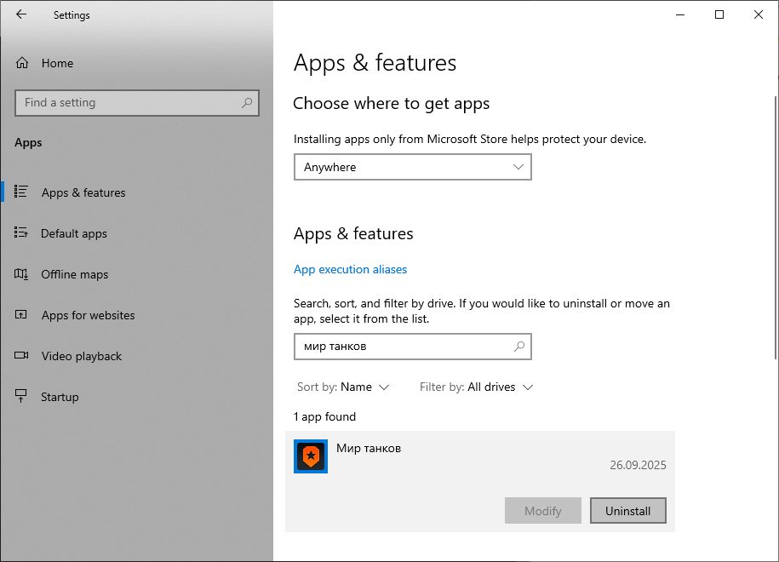Image resolution: width=779 pixels, height=562 pixels.
Task: Select the Offline maps sidebar icon
Action: coord(21,274)
